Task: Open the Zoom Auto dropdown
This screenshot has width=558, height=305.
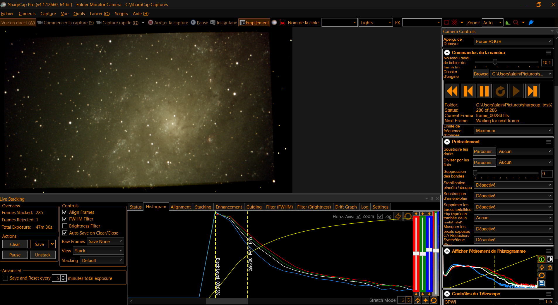Action: 492,23
